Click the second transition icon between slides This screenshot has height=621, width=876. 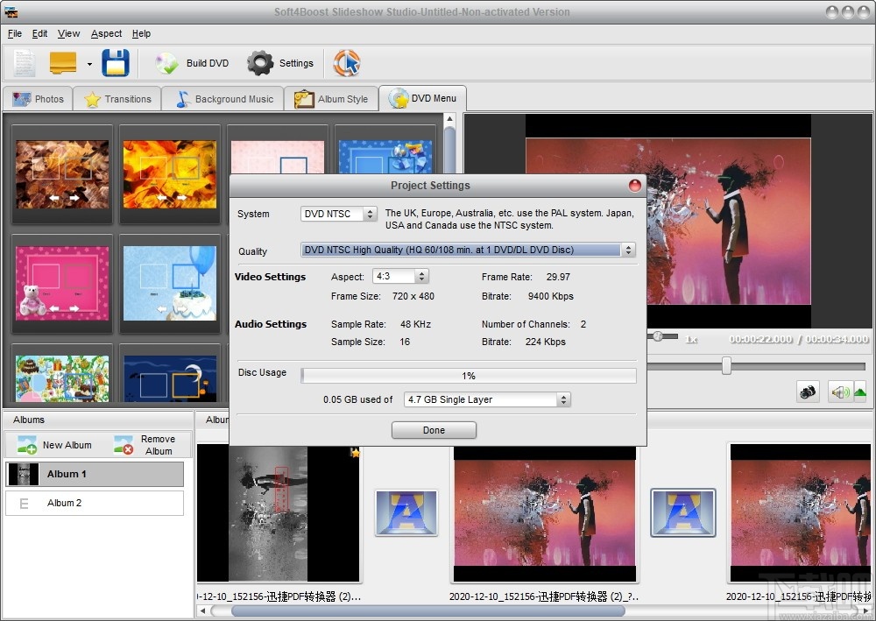pos(682,512)
